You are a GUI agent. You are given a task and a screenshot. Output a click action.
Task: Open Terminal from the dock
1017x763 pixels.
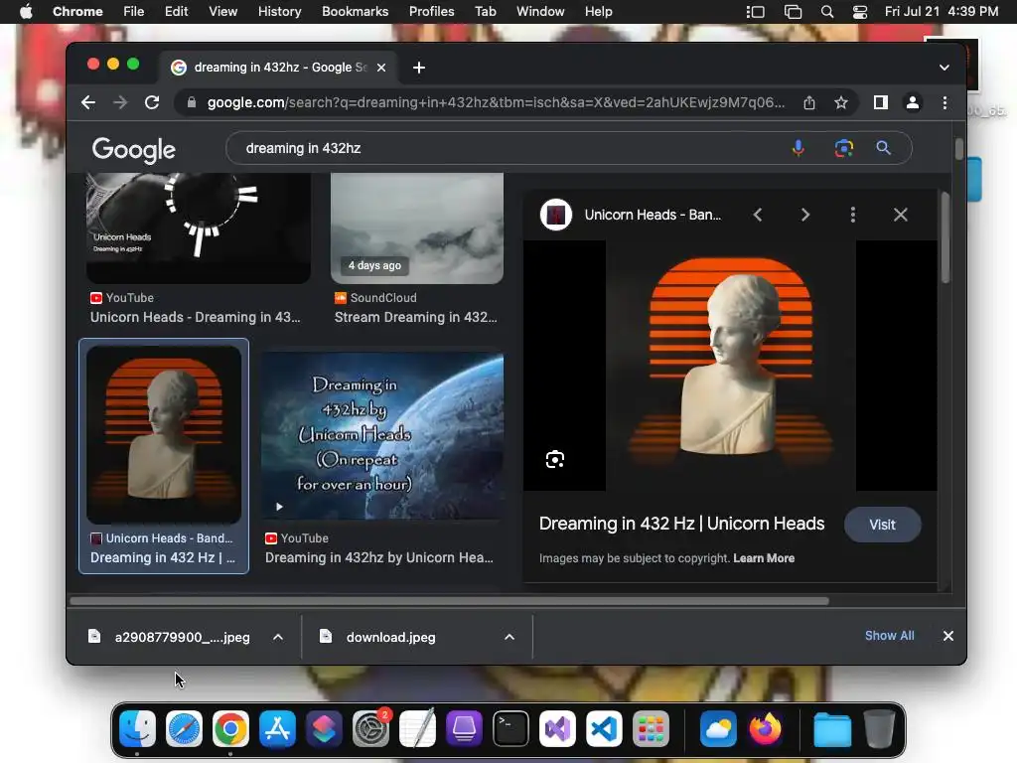point(510,728)
